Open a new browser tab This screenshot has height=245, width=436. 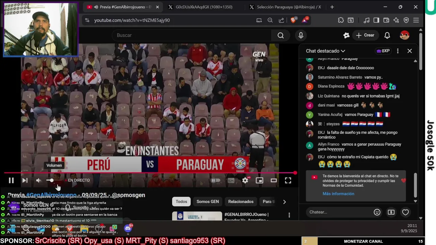click(332, 7)
